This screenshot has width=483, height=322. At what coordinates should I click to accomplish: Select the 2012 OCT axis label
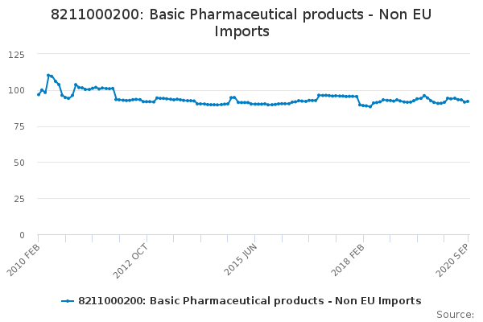tap(132, 260)
